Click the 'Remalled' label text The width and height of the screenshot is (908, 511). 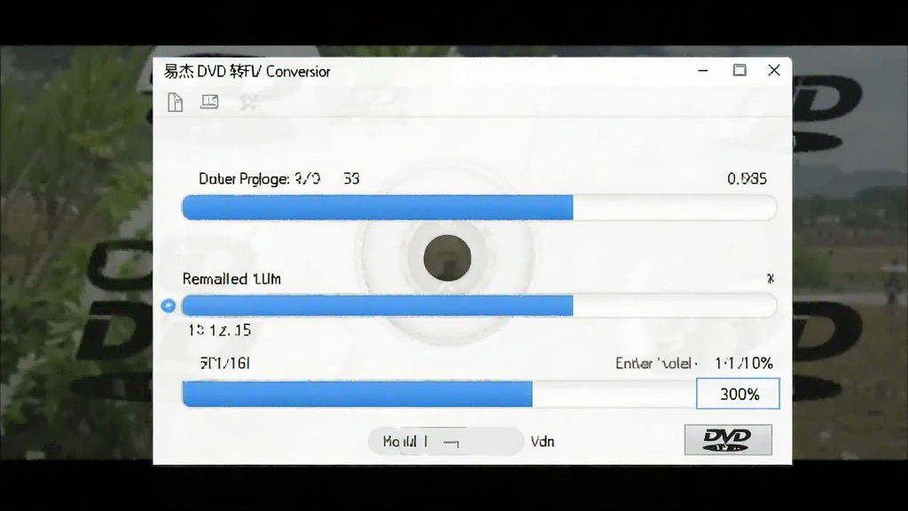[231, 279]
